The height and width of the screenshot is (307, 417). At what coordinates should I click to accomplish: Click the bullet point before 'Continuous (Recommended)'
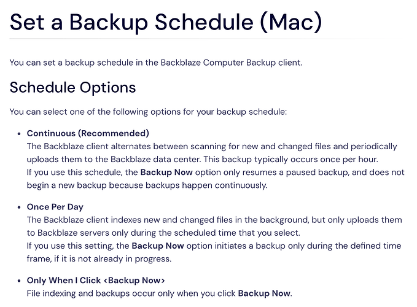(19, 134)
